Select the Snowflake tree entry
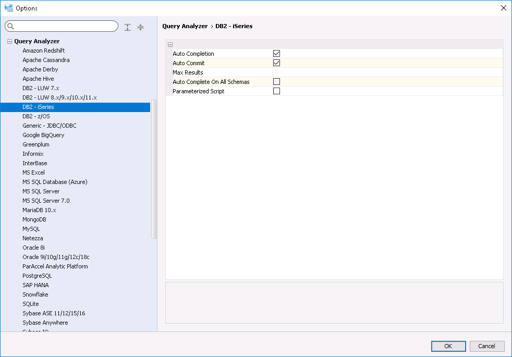 [35, 294]
